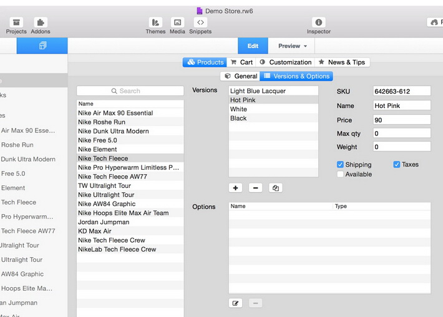
Task: Select Nike AW84 Graphic product
Action: pos(130,203)
